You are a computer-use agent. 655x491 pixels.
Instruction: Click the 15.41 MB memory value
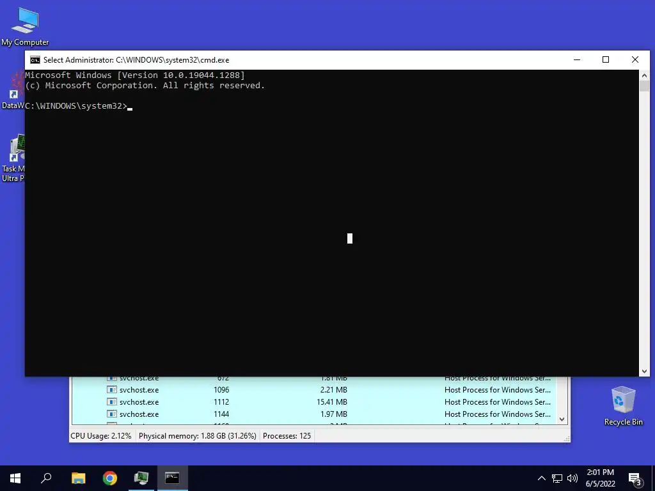click(x=332, y=402)
